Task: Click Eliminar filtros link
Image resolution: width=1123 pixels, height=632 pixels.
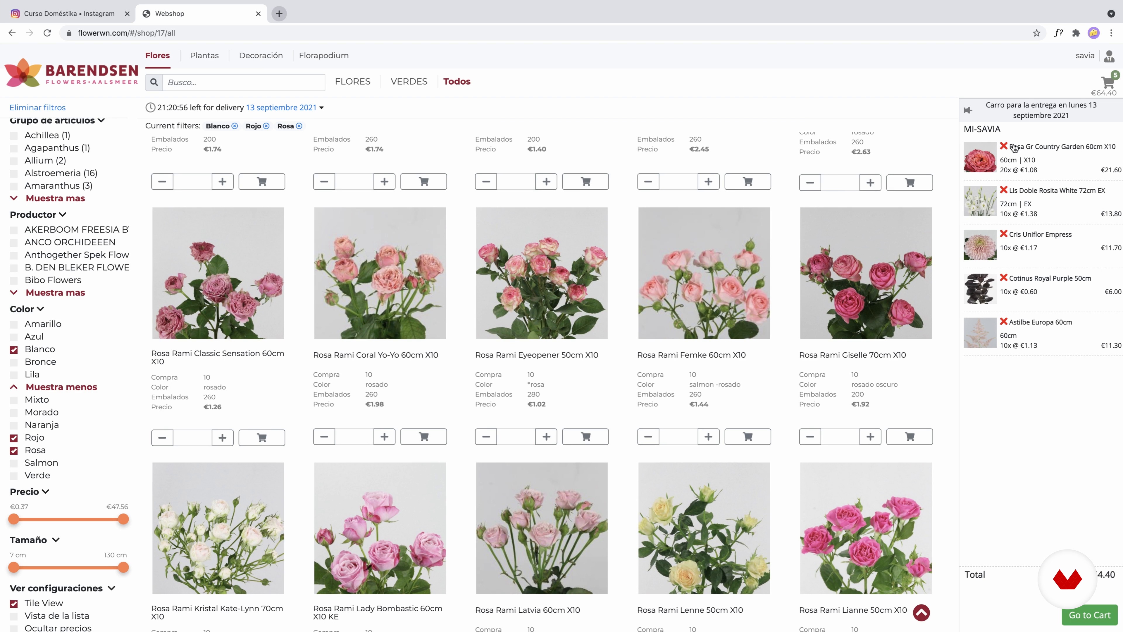Action: tap(37, 107)
